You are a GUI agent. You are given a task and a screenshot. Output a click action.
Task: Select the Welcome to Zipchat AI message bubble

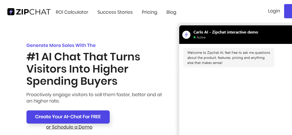point(229,58)
